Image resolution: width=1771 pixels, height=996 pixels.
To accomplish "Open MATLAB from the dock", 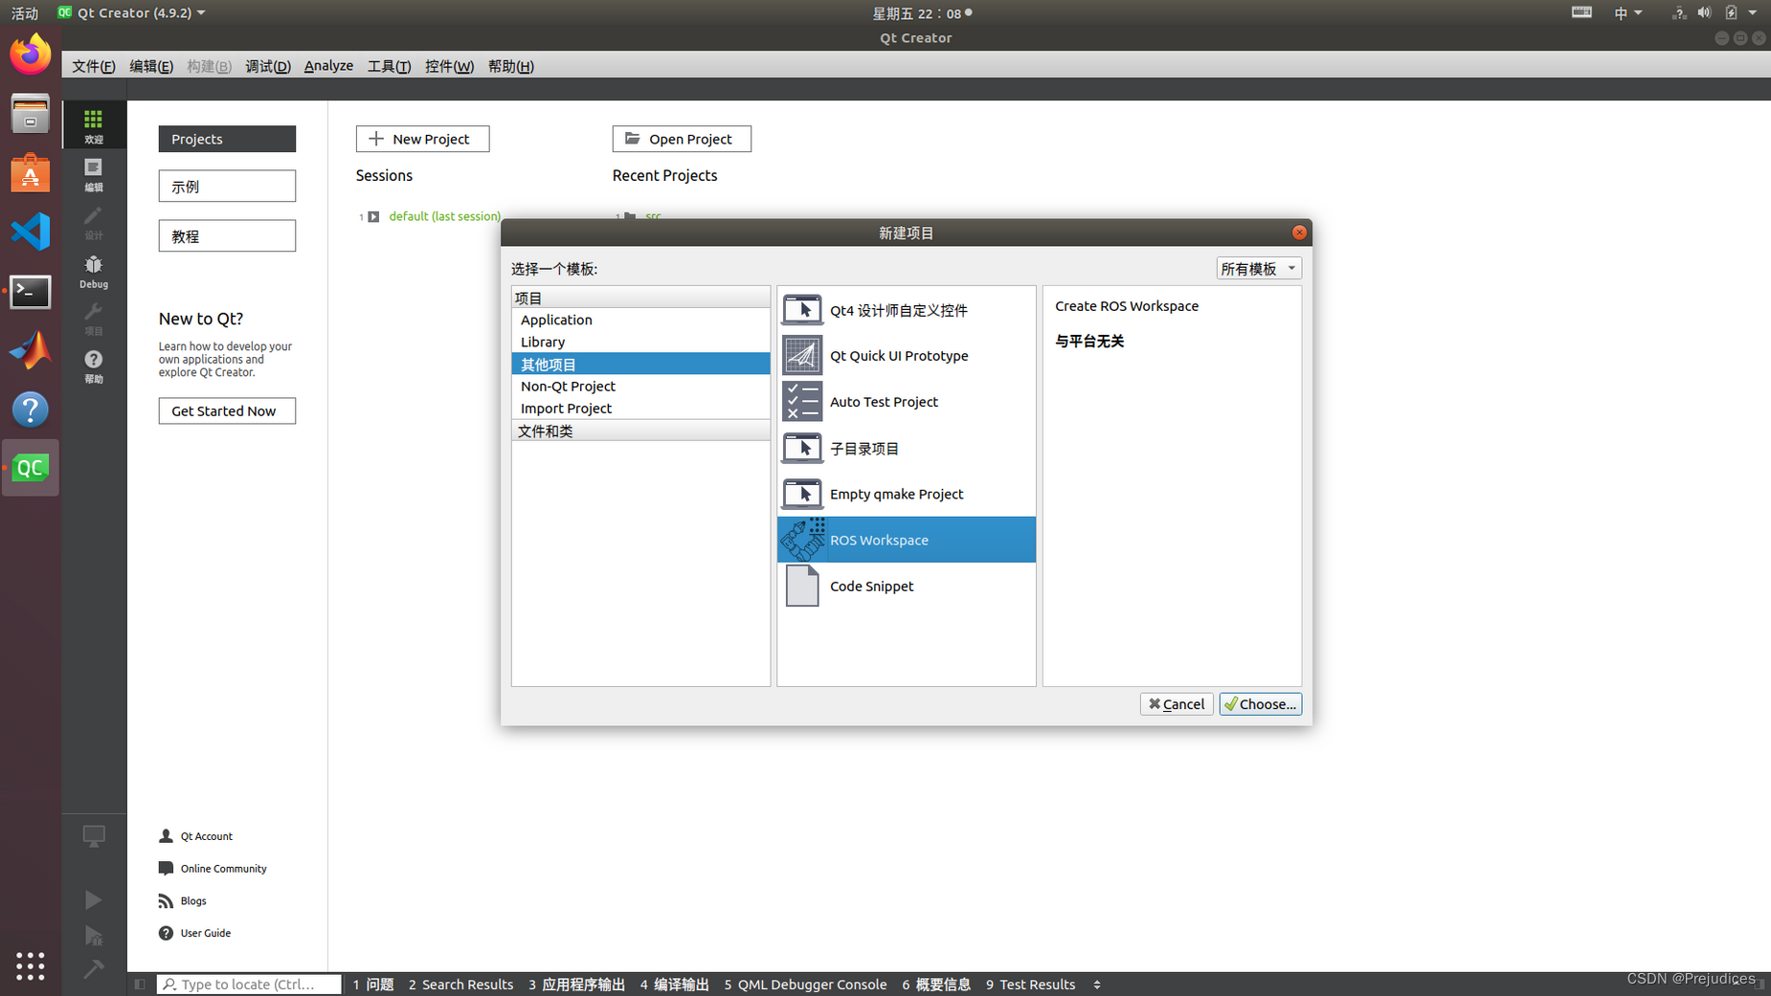I will 31,350.
